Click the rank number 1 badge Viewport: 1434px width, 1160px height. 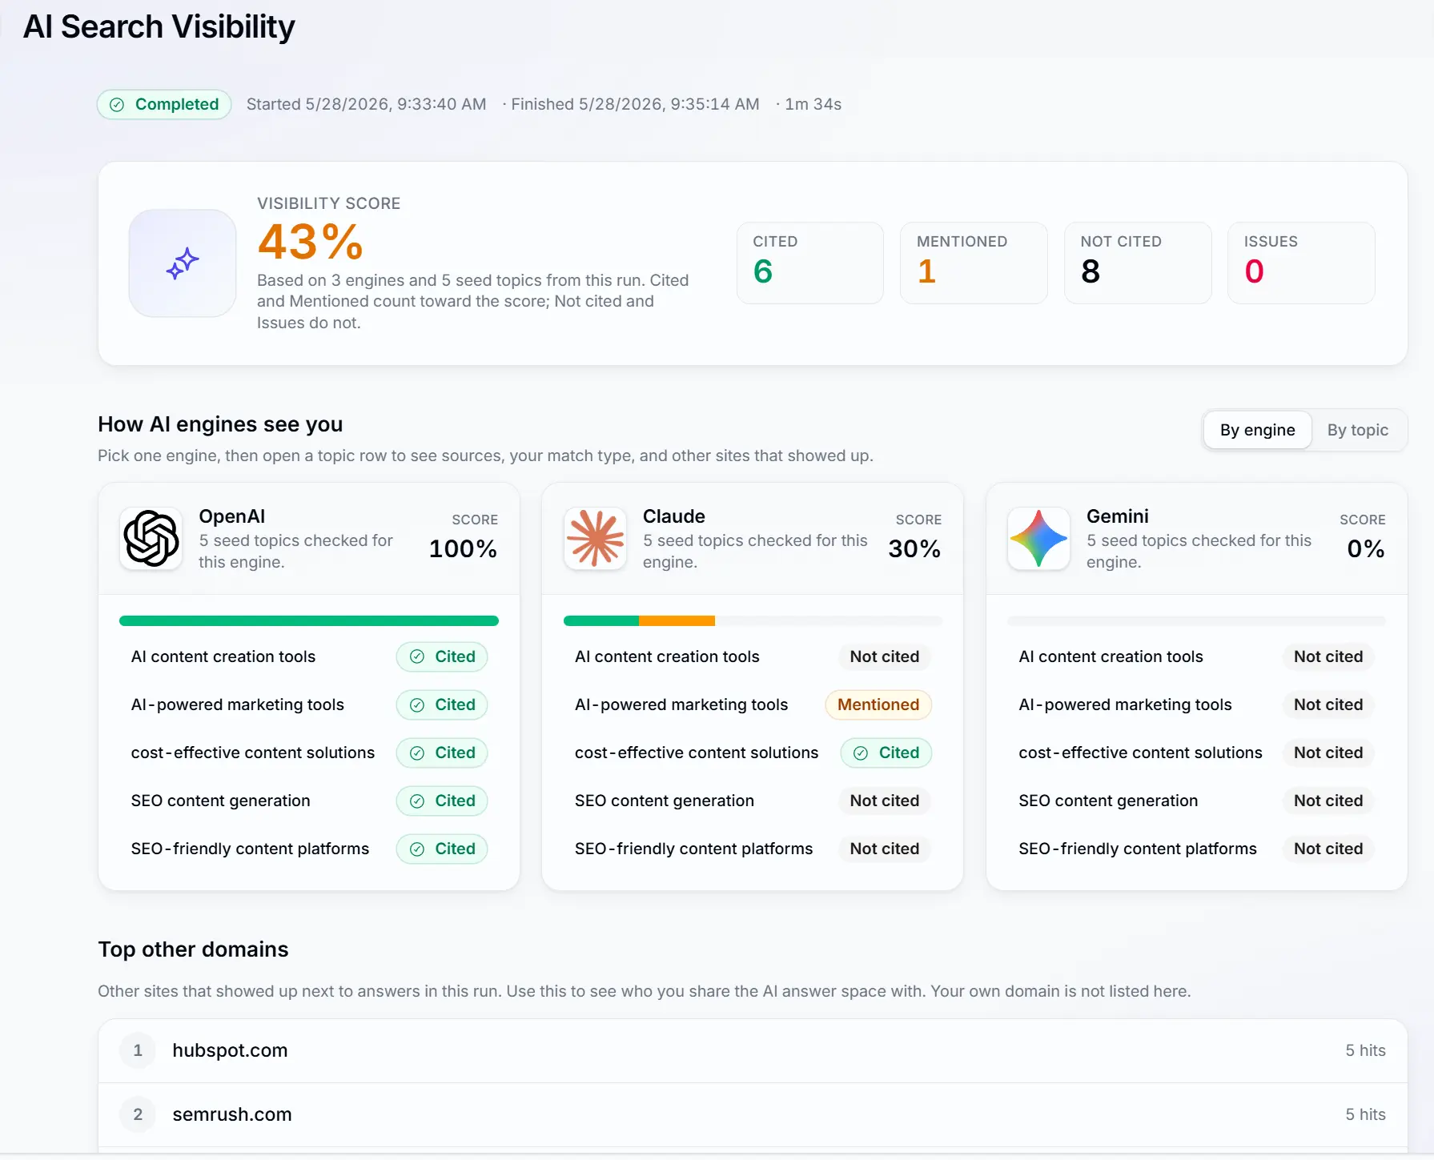coord(138,1050)
